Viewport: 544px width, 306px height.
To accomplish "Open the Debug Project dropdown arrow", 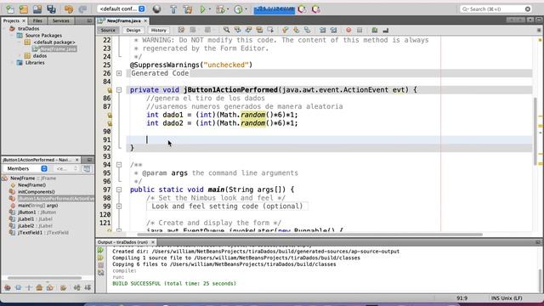I will coord(228,9).
